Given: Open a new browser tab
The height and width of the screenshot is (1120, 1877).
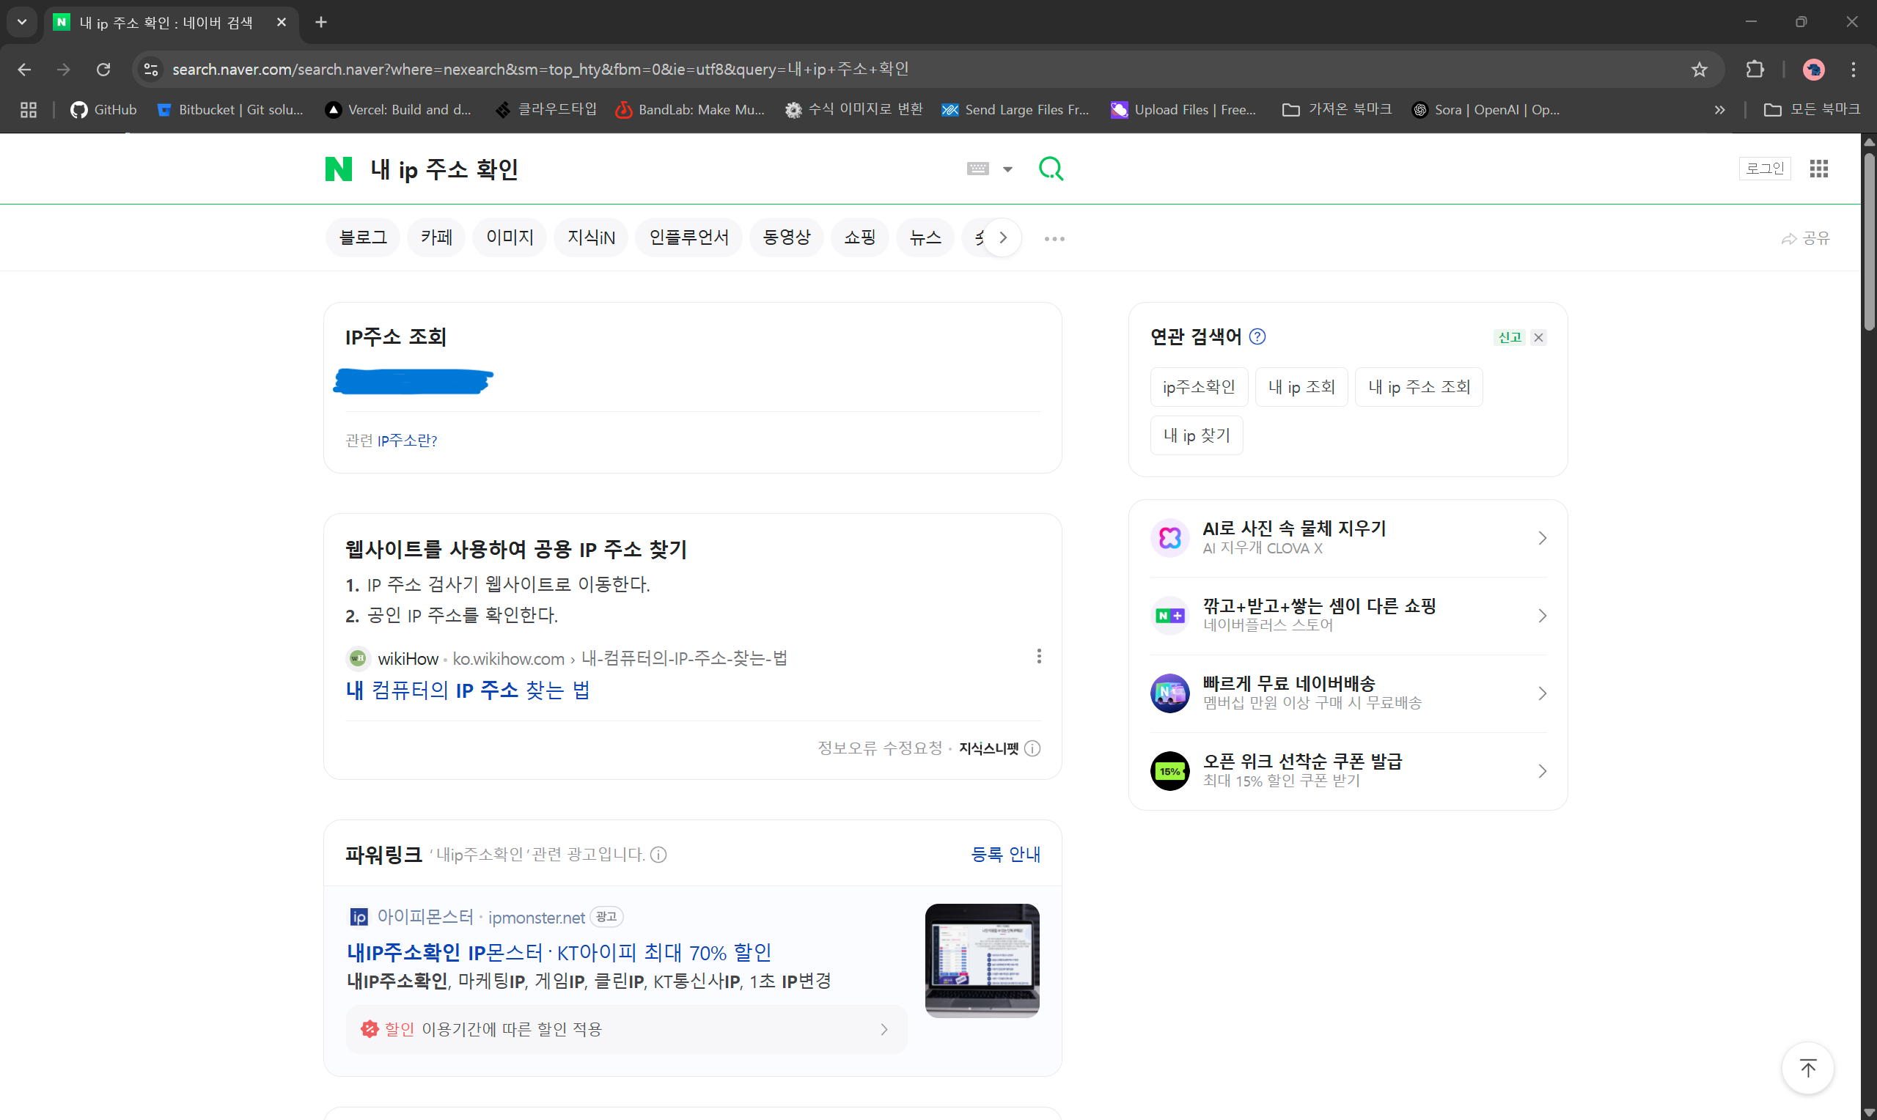Looking at the screenshot, I should pos(320,22).
